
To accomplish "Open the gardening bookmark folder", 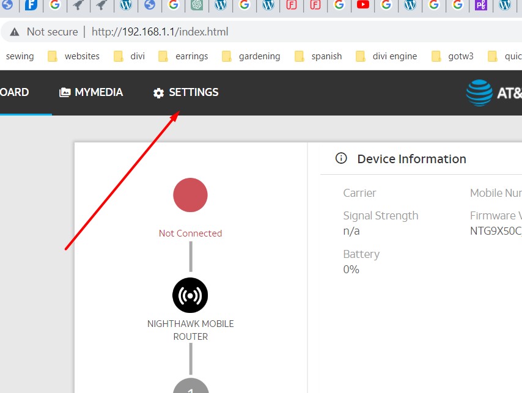I will (251, 56).
